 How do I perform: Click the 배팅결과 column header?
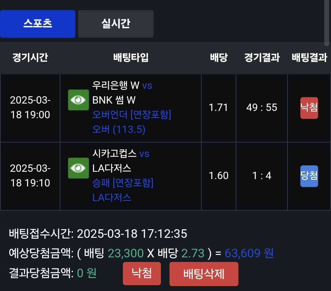[309, 58]
